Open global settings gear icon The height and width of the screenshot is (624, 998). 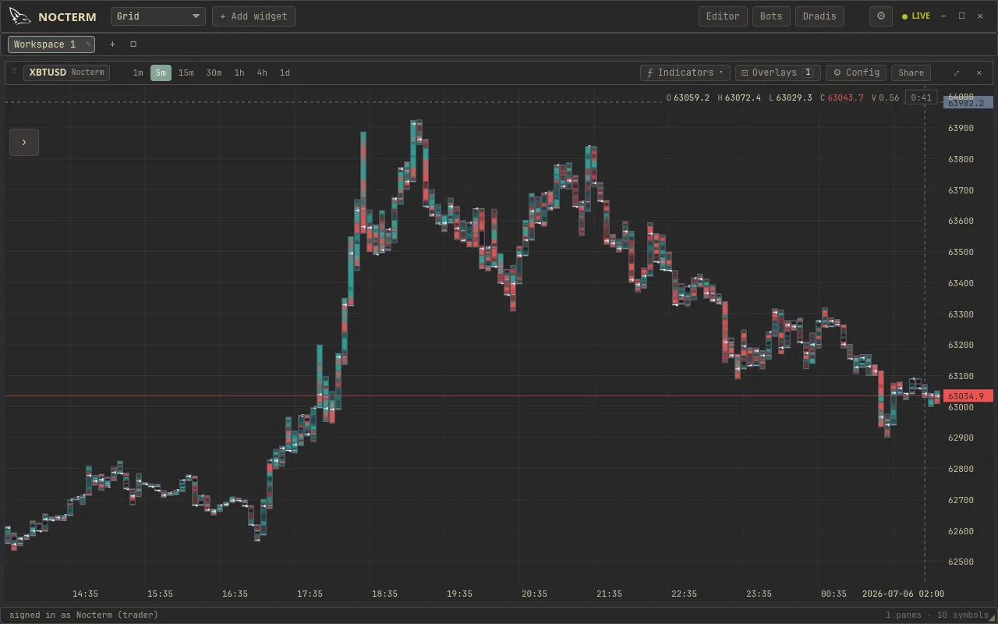pos(881,16)
